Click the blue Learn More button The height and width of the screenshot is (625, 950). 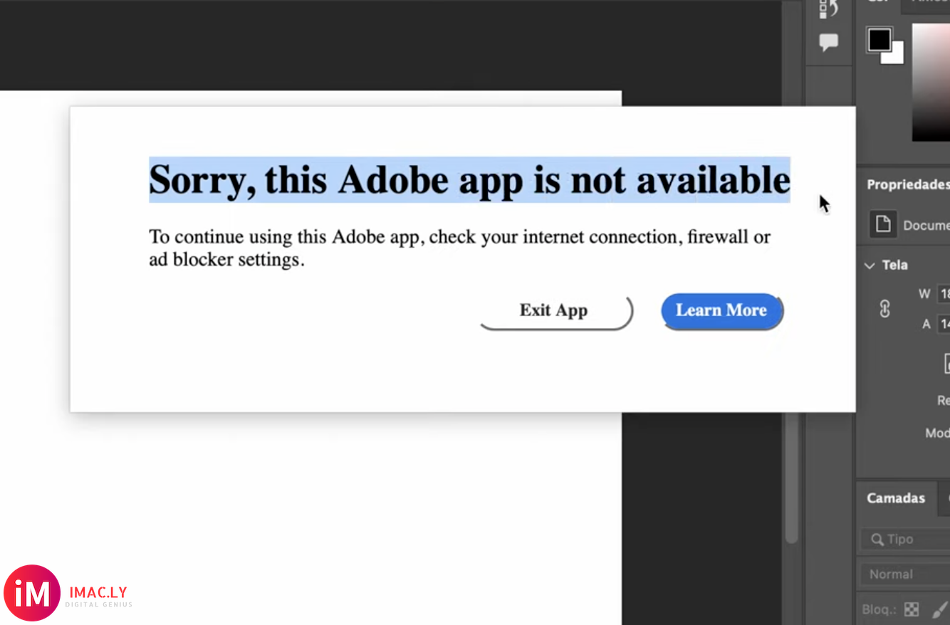[722, 311]
